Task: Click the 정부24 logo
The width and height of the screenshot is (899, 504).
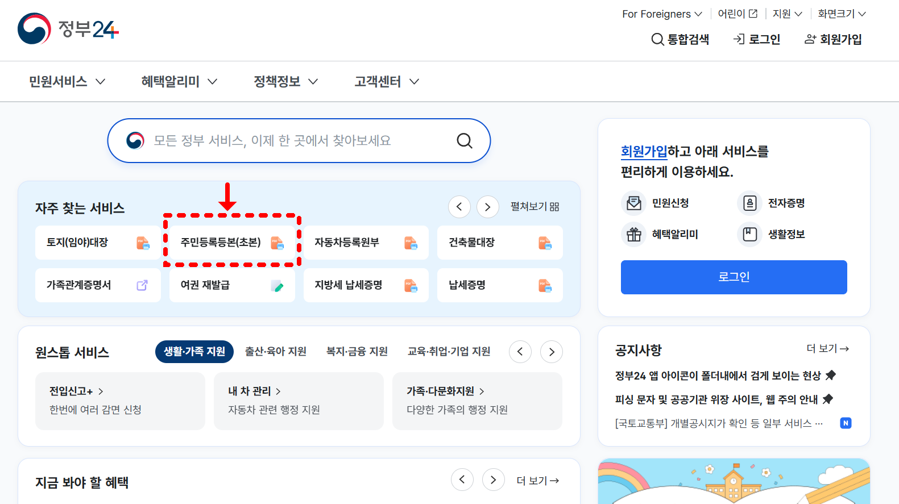Action: coord(68,29)
